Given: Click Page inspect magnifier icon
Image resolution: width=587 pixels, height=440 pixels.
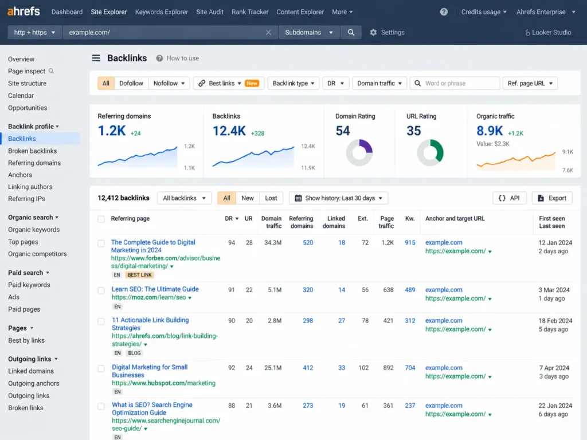Looking at the screenshot, I should tap(51, 70).
